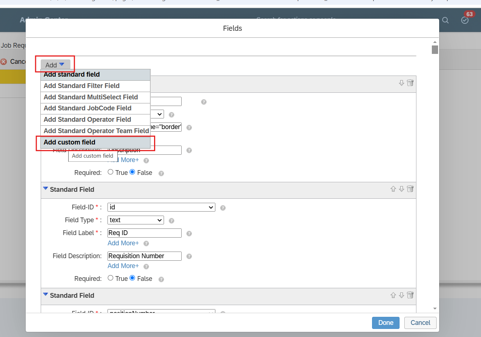The width and height of the screenshot is (481, 337).
Task: Click the Requisition Number description input field
Action: pos(144,256)
